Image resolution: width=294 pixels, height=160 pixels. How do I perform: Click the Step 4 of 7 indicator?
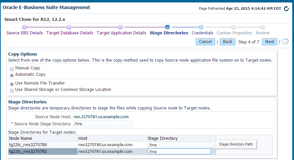tap(249, 42)
